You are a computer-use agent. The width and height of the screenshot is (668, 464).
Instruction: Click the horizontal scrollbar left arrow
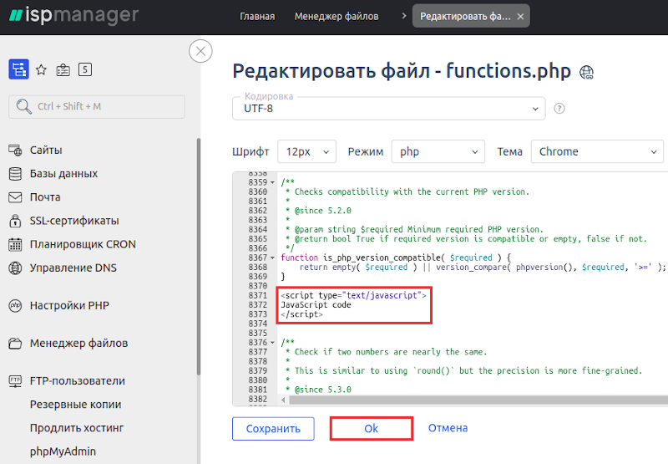coord(283,400)
